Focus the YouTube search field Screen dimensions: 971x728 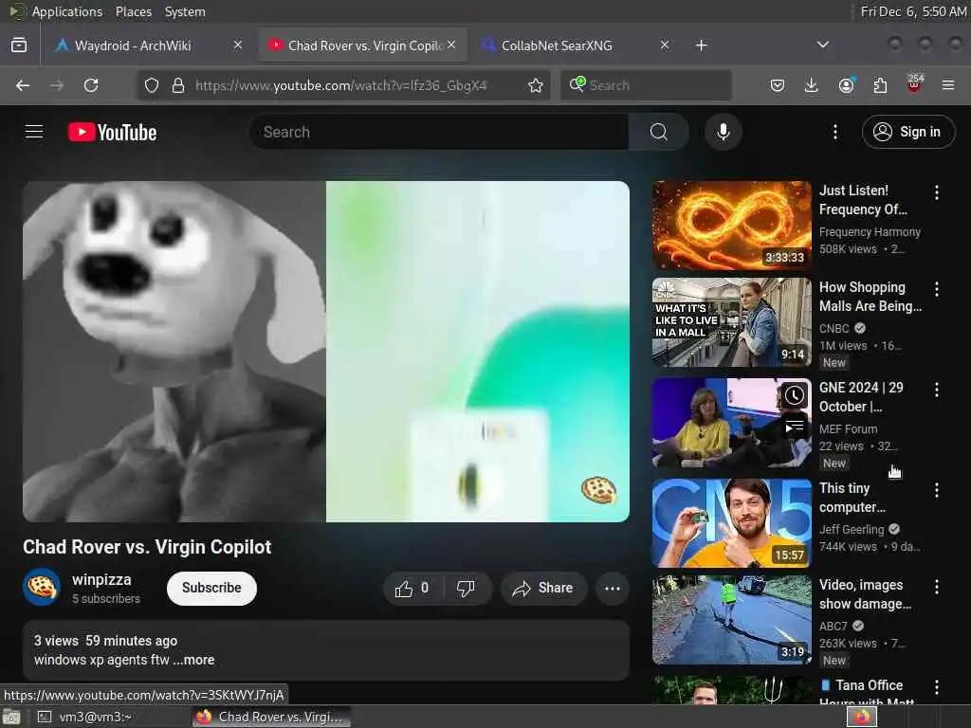(x=438, y=132)
